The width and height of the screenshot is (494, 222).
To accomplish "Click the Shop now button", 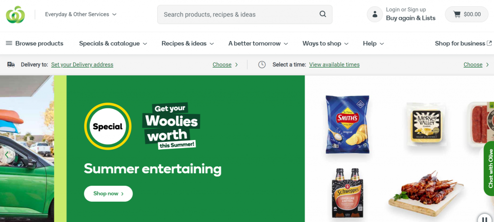I will click(109, 194).
